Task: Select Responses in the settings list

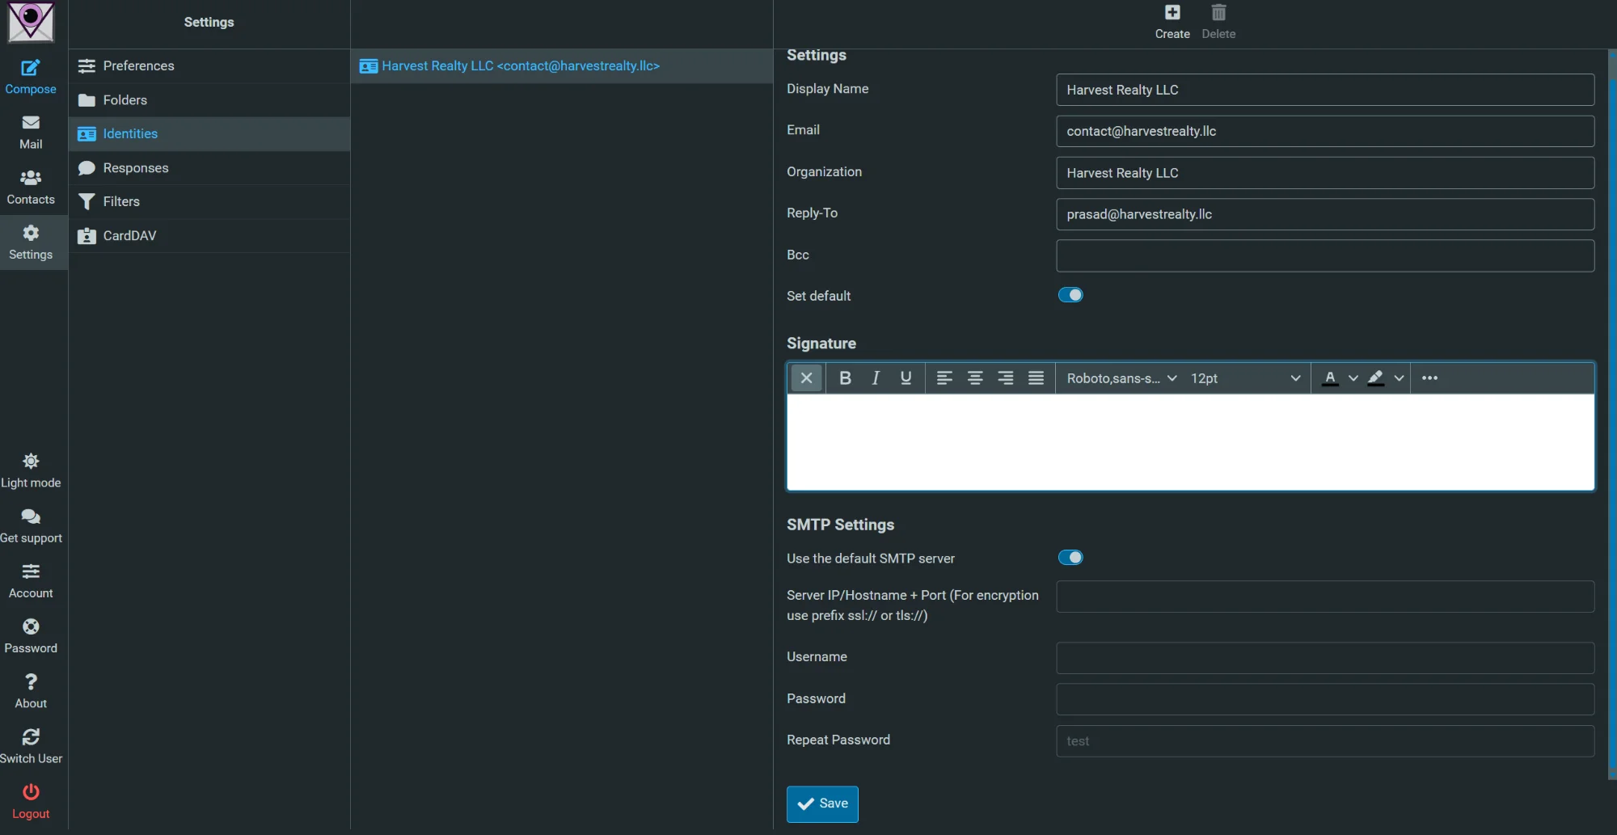Action: pyautogui.click(x=135, y=168)
